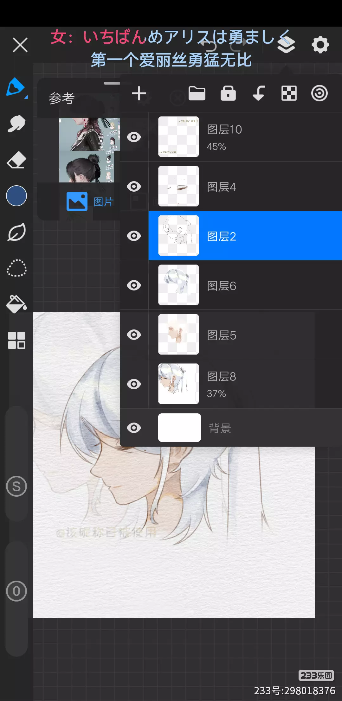This screenshot has width=342, height=701.
Task: Close the canvas with the X icon
Action: click(20, 45)
